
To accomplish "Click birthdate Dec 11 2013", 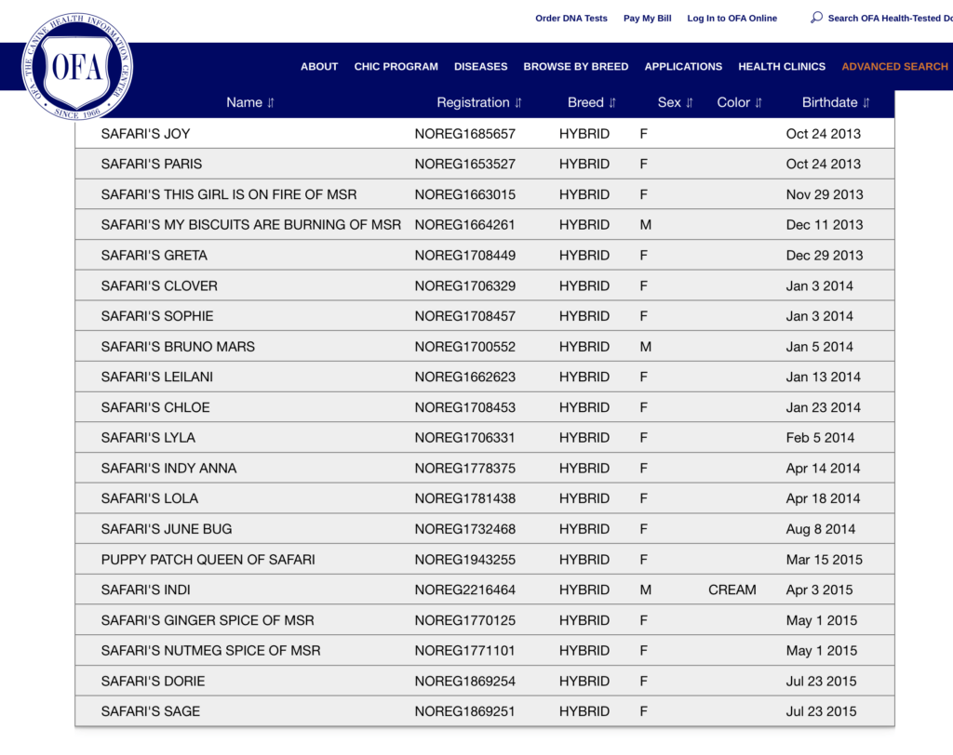I will tap(825, 225).
